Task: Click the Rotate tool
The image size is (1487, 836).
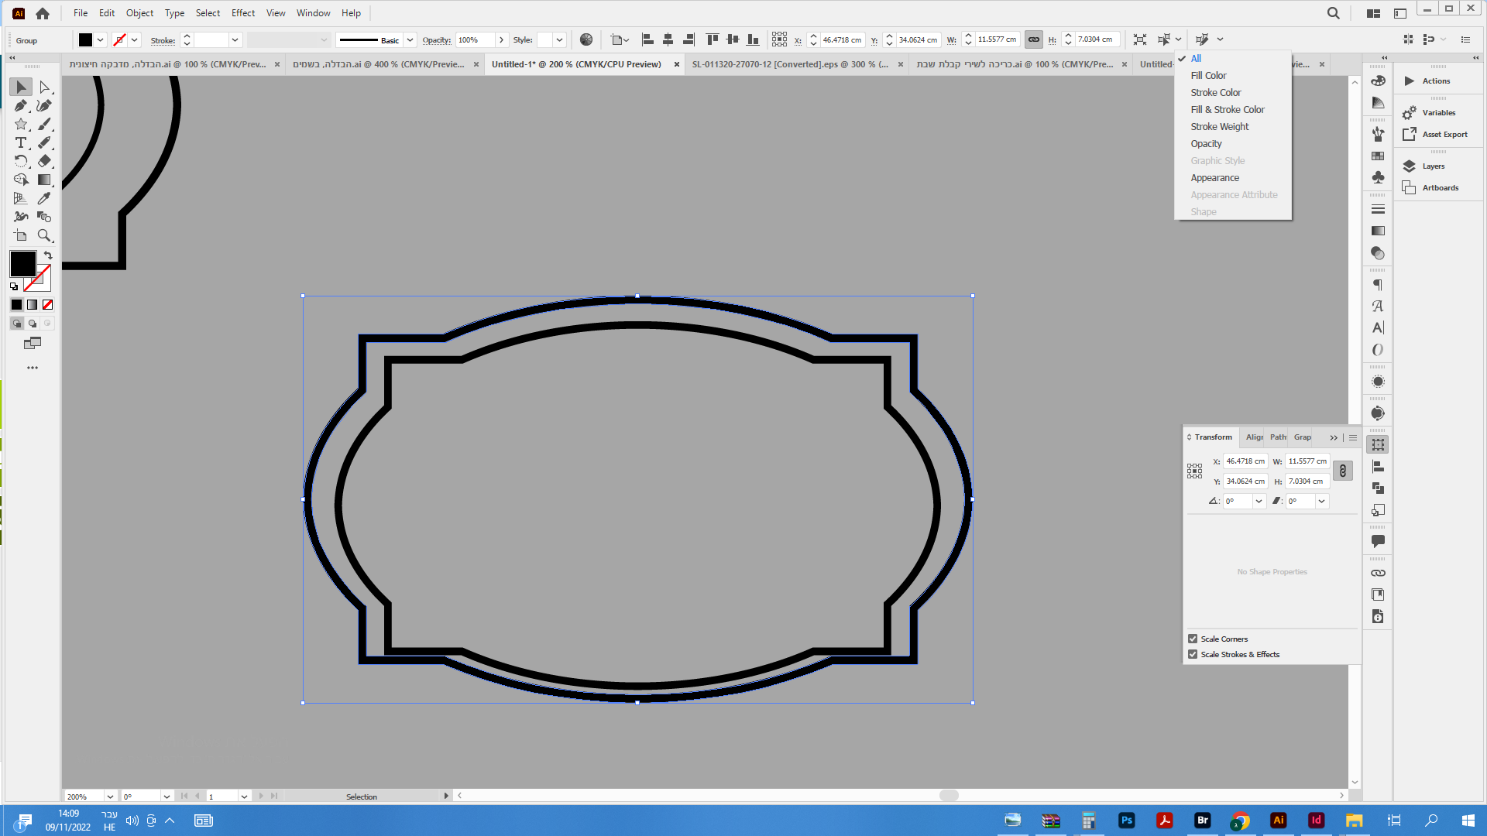Action: 21,161
